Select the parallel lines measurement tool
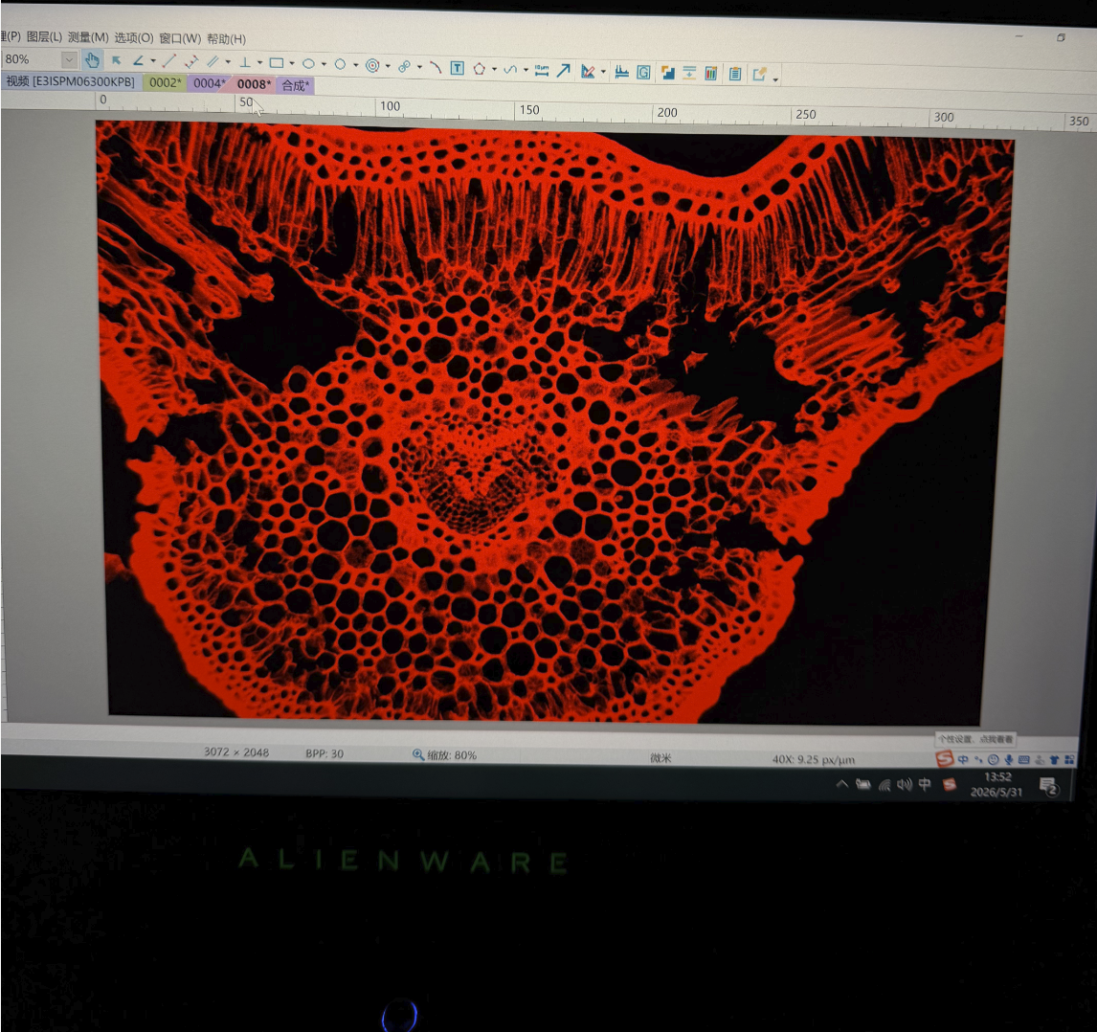The height and width of the screenshot is (1032, 1097). click(213, 62)
